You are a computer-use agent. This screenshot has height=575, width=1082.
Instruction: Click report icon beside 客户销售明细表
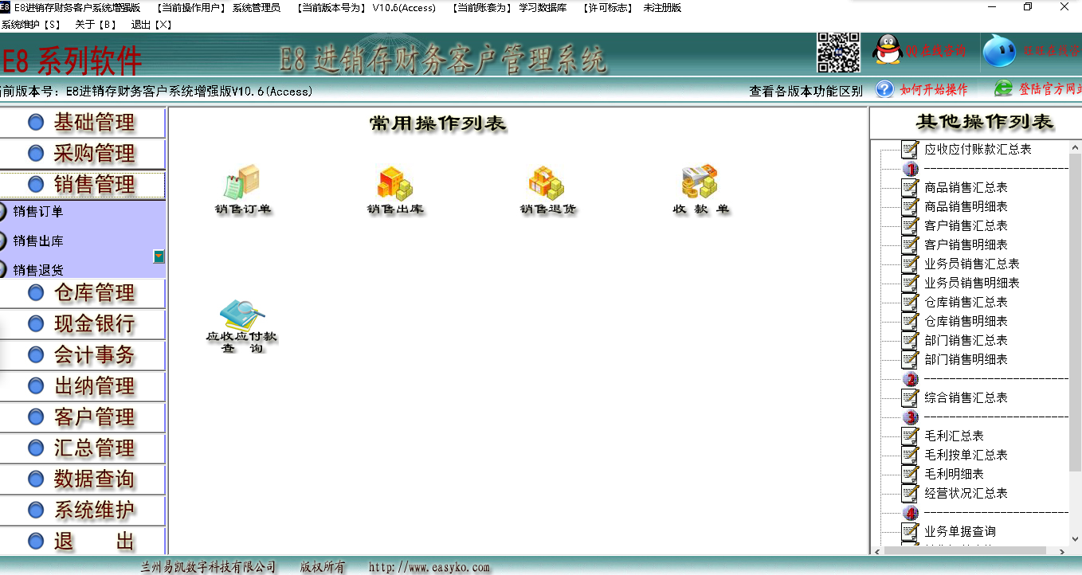(910, 244)
